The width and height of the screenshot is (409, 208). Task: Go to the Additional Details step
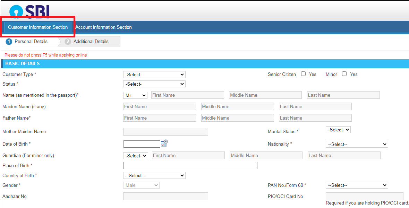(90, 42)
